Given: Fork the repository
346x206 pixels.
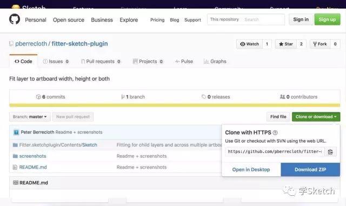Looking at the screenshot, I should [x=320, y=44].
